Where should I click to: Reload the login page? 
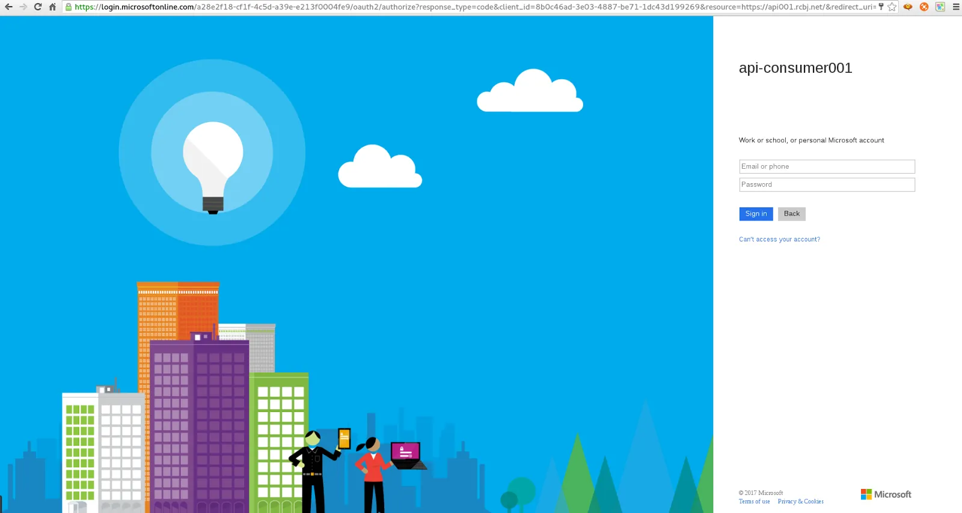click(38, 7)
